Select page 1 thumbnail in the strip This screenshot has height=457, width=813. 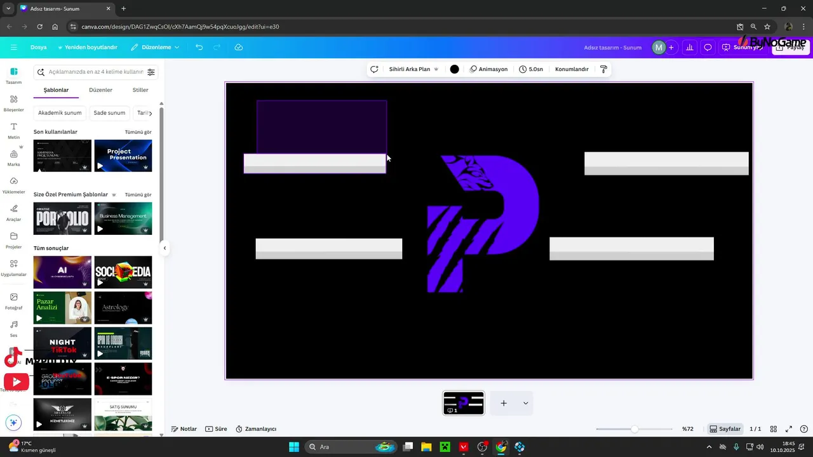463,403
